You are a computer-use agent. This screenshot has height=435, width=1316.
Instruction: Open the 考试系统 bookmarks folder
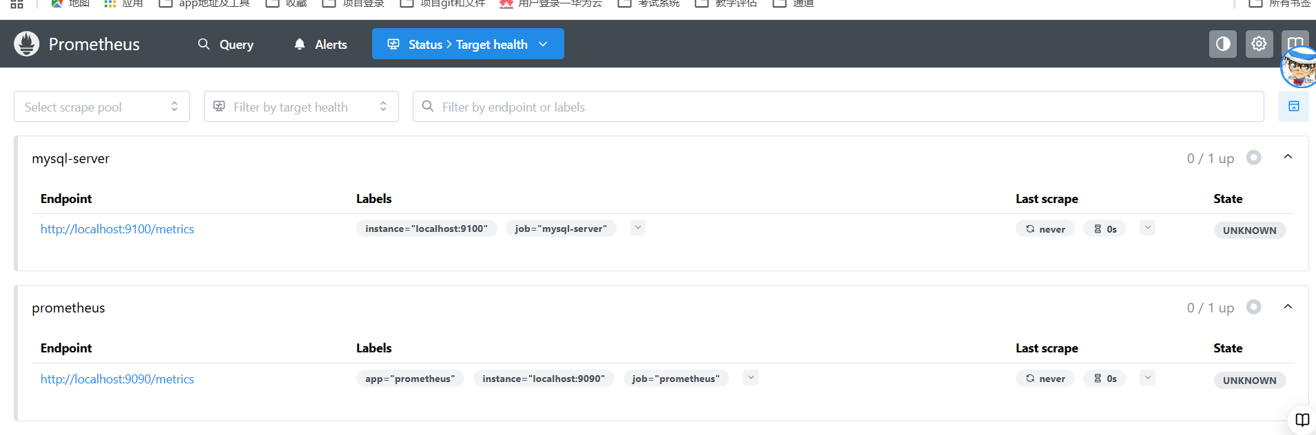pyautogui.click(x=648, y=3)
